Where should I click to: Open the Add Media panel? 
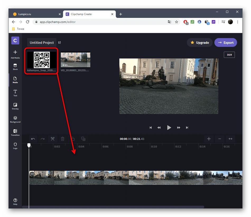[x=15, y=54]
